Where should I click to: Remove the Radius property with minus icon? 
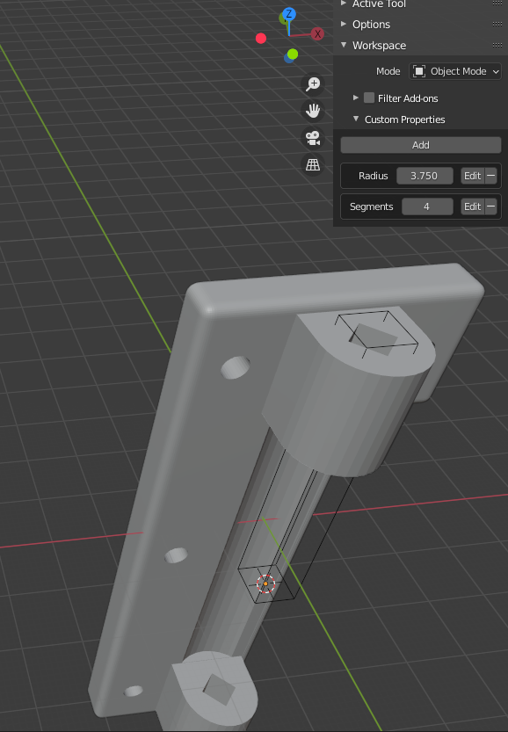490,176
